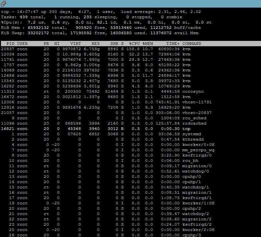Image resolution: width=261 pixels, height=237 pixels.
Task: Click the 439 total tasks value
Action: pos(24,17)
